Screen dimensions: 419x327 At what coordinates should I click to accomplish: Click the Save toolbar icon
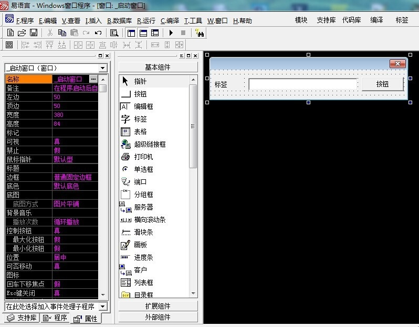pyautogui.click(x=34, y=33)
